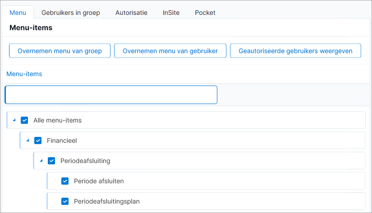Uncheck the Periodeafsluitingsplan checkbox
372x213 pixels.
pos(65,201)
